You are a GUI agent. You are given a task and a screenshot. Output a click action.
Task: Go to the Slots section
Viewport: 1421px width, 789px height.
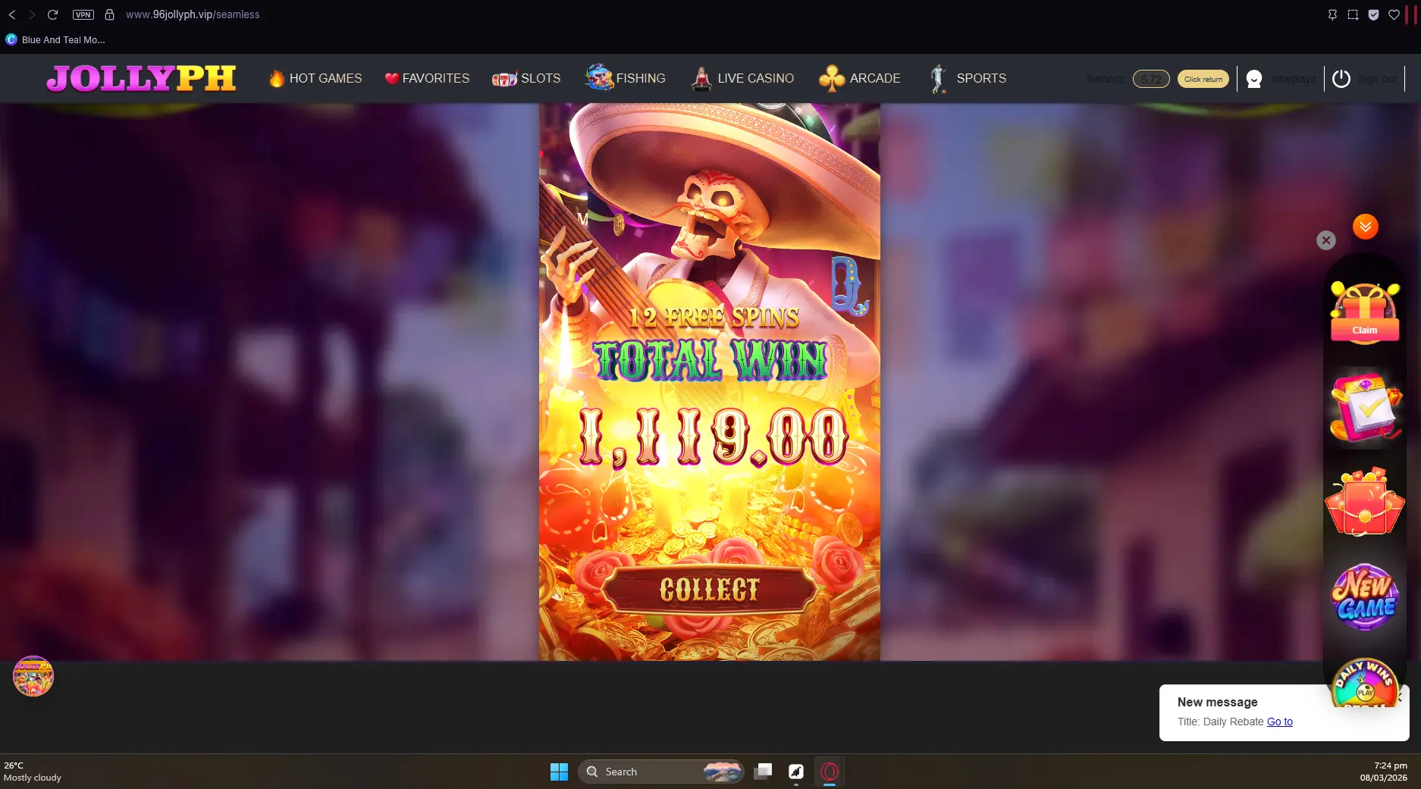pos(526,78)
